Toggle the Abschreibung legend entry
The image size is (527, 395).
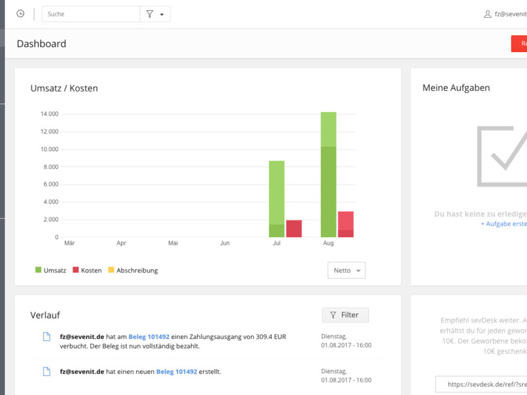133,270
